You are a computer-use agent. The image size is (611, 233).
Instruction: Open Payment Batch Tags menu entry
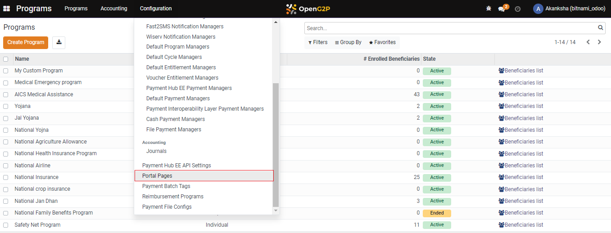pyautogui.click(x=166, y=186)
